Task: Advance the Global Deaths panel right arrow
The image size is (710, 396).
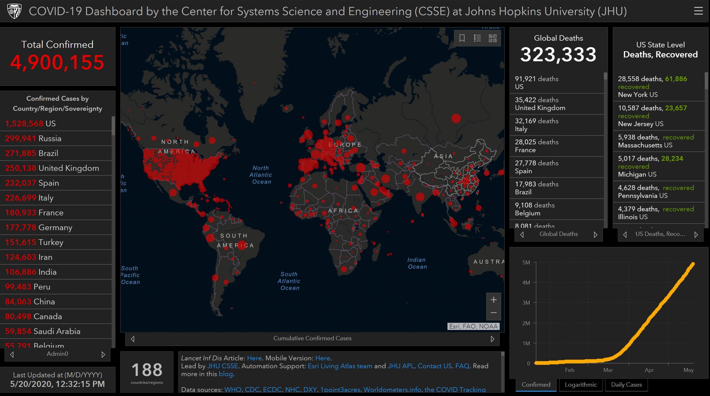Action: (x=595, y=235)
